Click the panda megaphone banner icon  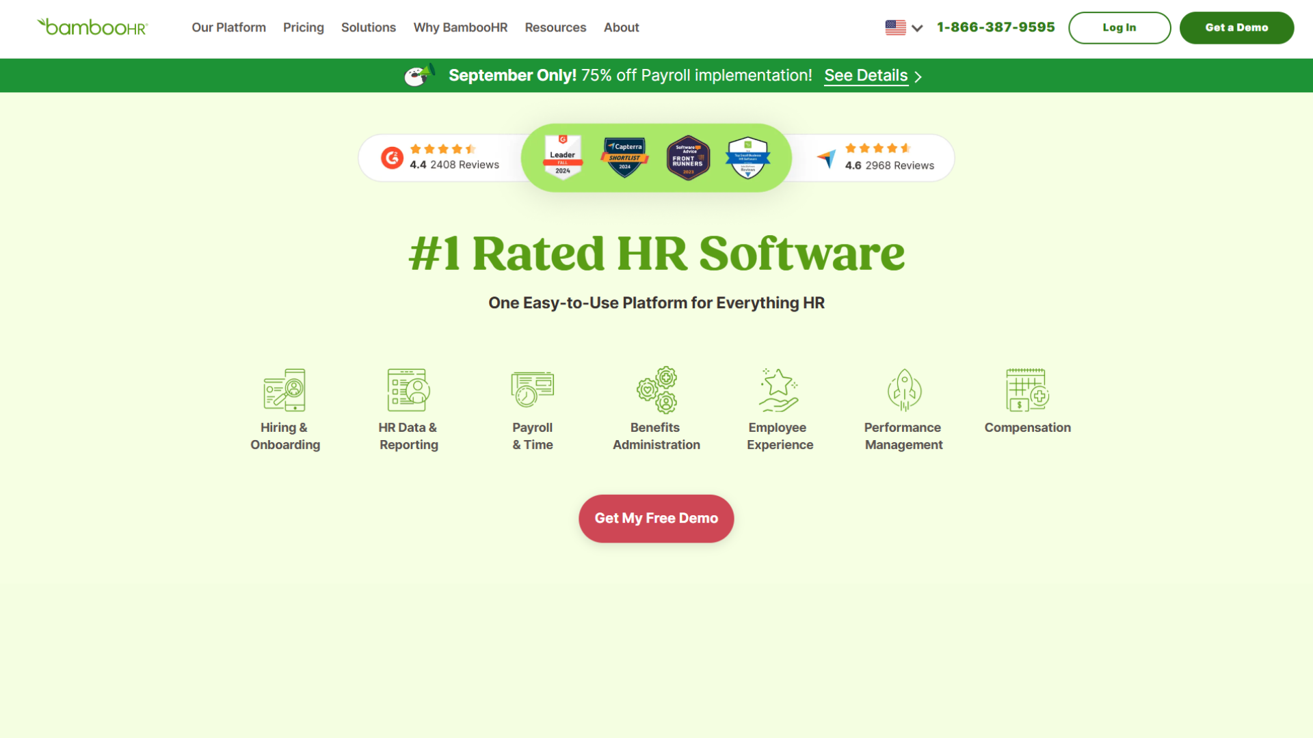coord(419,74)
